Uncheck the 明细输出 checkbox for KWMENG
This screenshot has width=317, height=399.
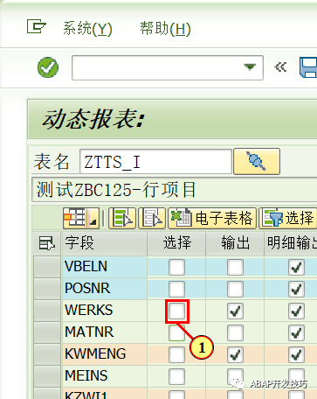tap(296, 354)
